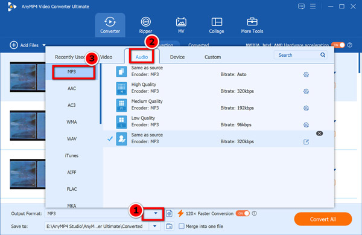Open the Save to path dropdown arrow
Viewport: 362px width, 235px height.
(154, 226)
